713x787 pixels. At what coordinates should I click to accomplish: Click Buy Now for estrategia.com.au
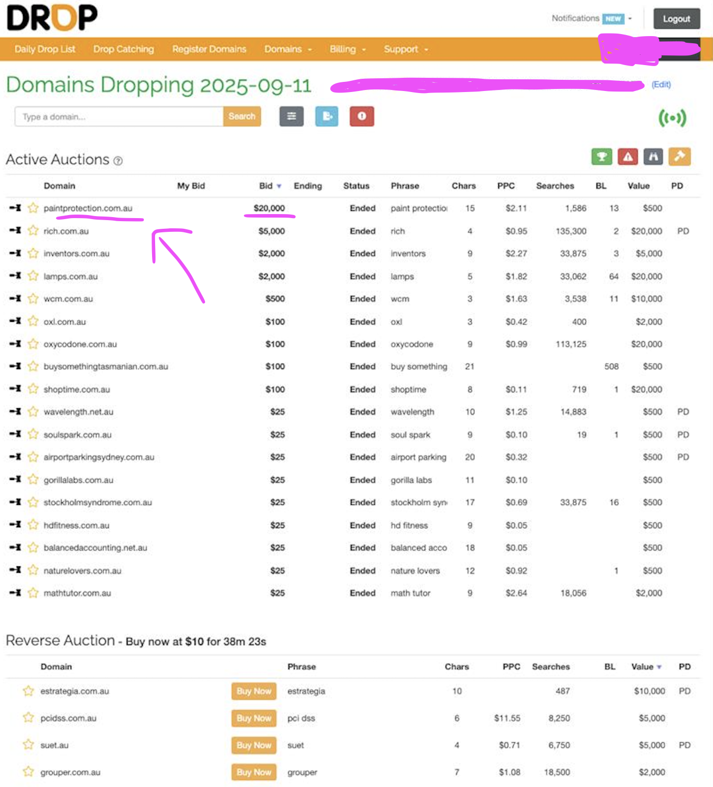(x=254, y=691)
